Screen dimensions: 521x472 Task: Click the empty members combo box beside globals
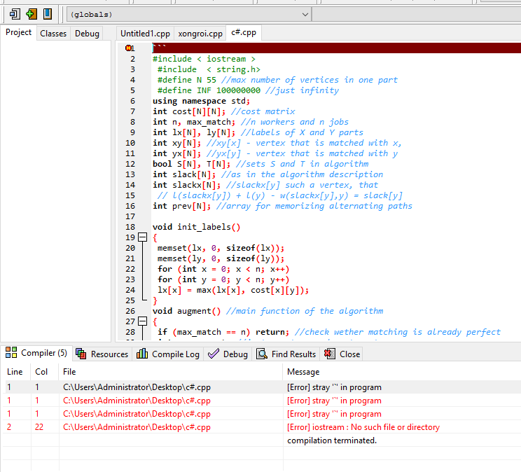click(x=417, y=15)
